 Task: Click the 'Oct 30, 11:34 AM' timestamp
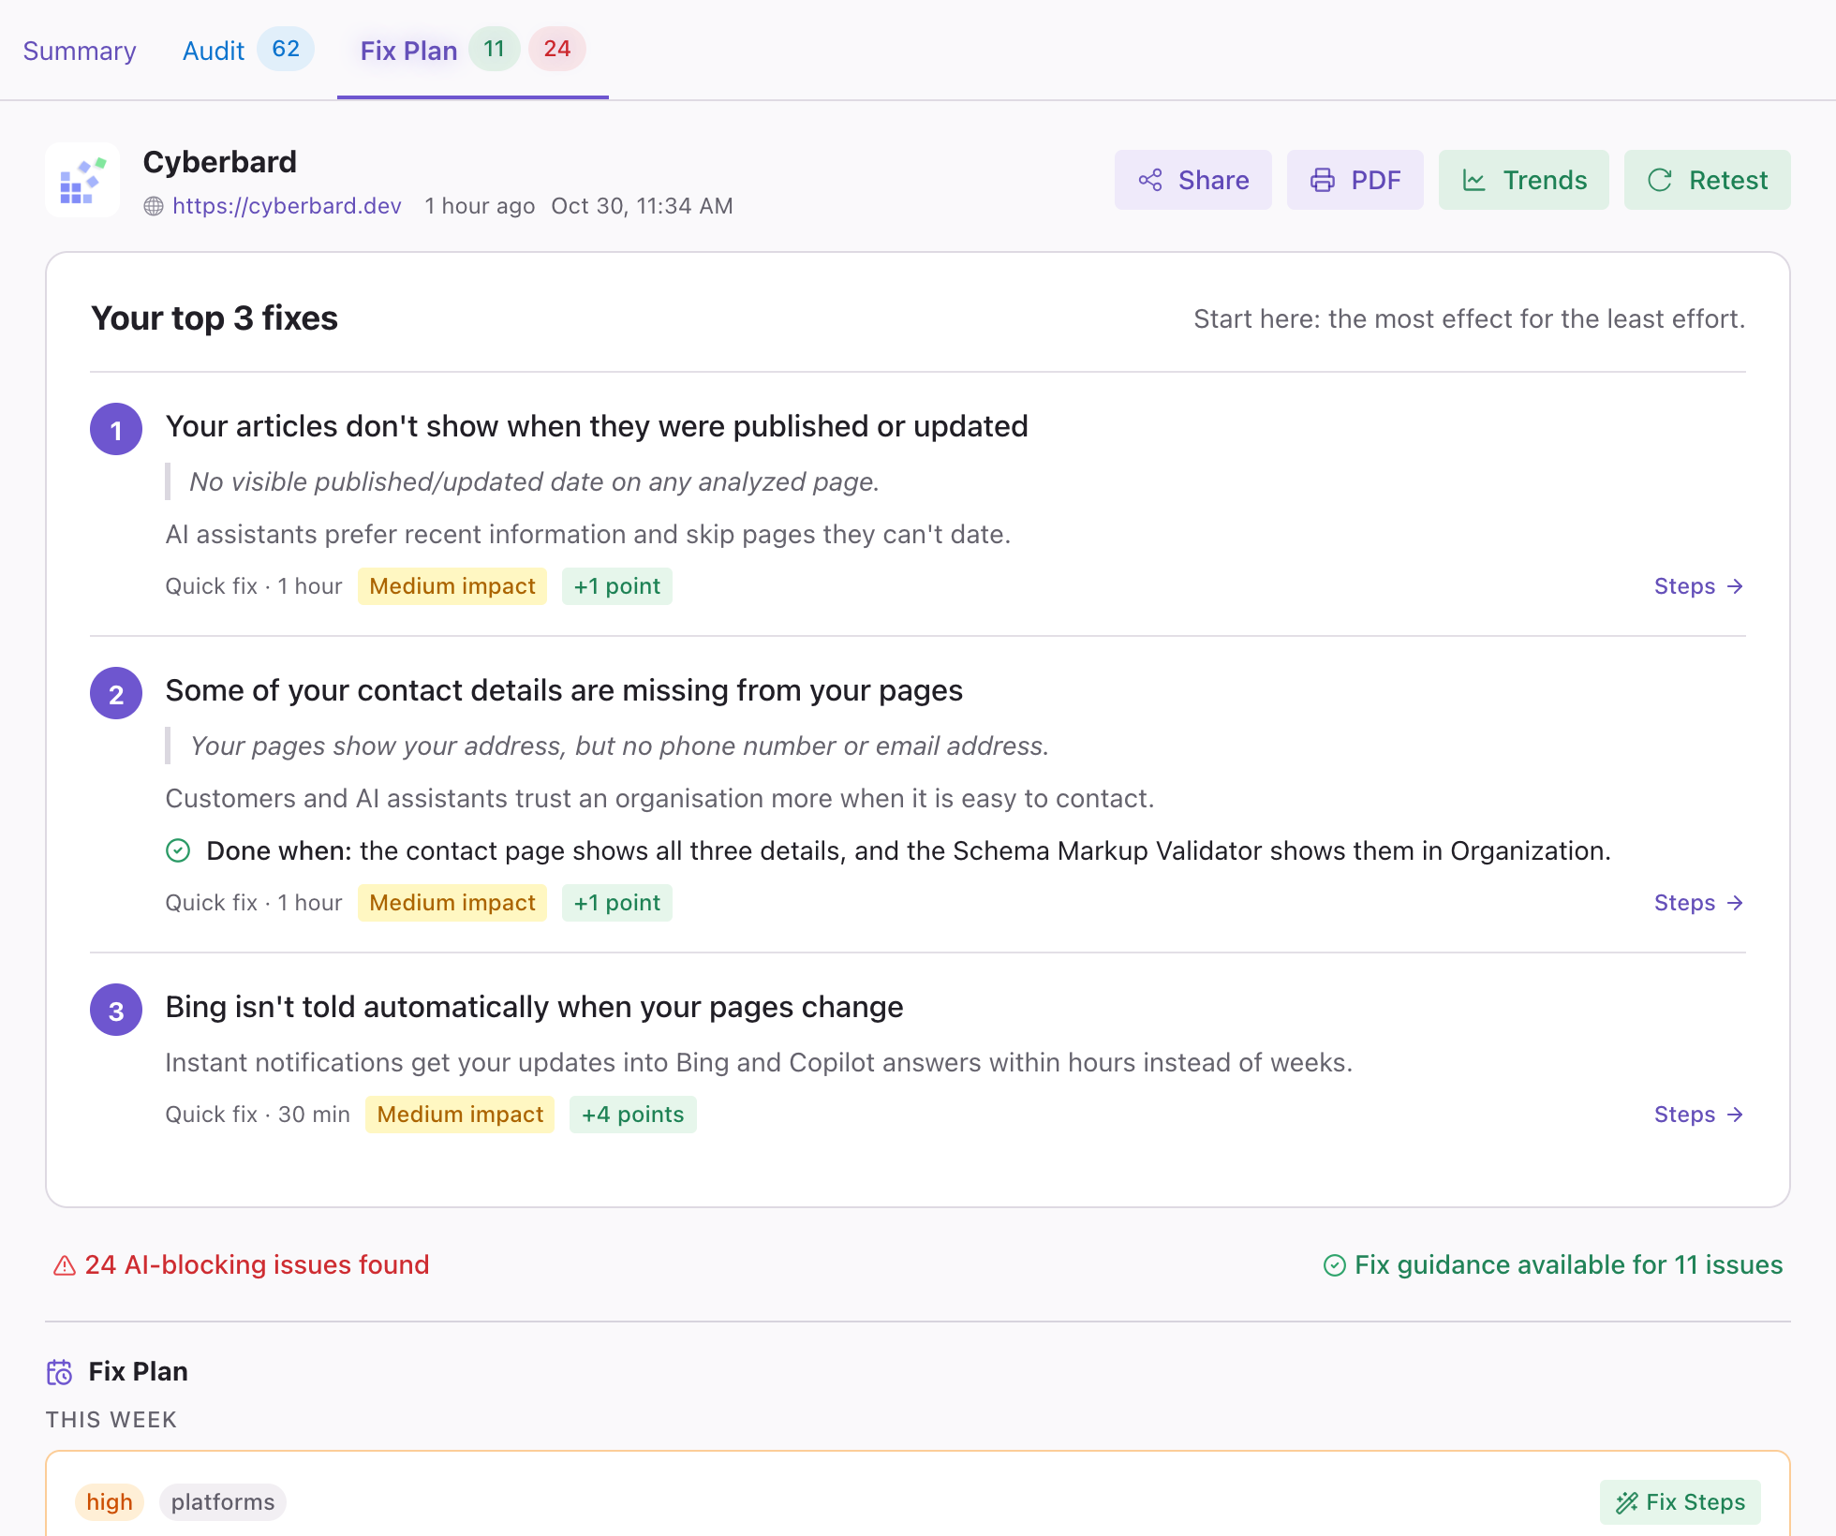642,206
